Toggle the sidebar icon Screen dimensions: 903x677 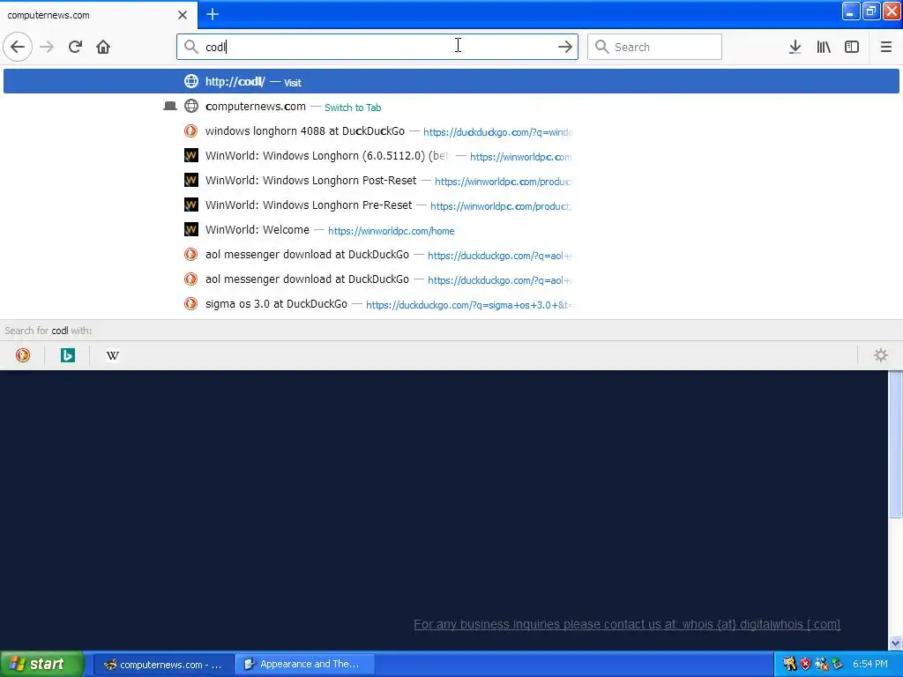852,47
